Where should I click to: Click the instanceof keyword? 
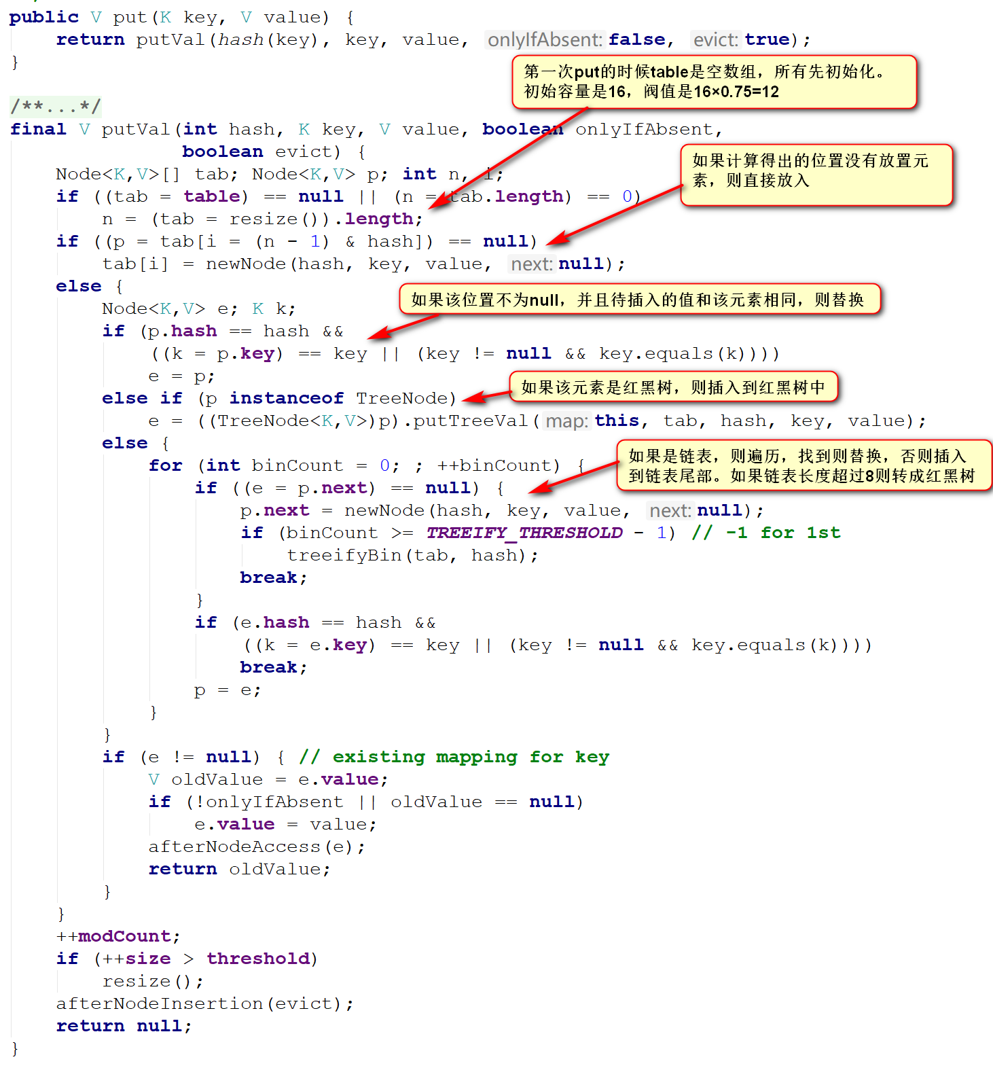pyautogui.click(x=286, y=399)
